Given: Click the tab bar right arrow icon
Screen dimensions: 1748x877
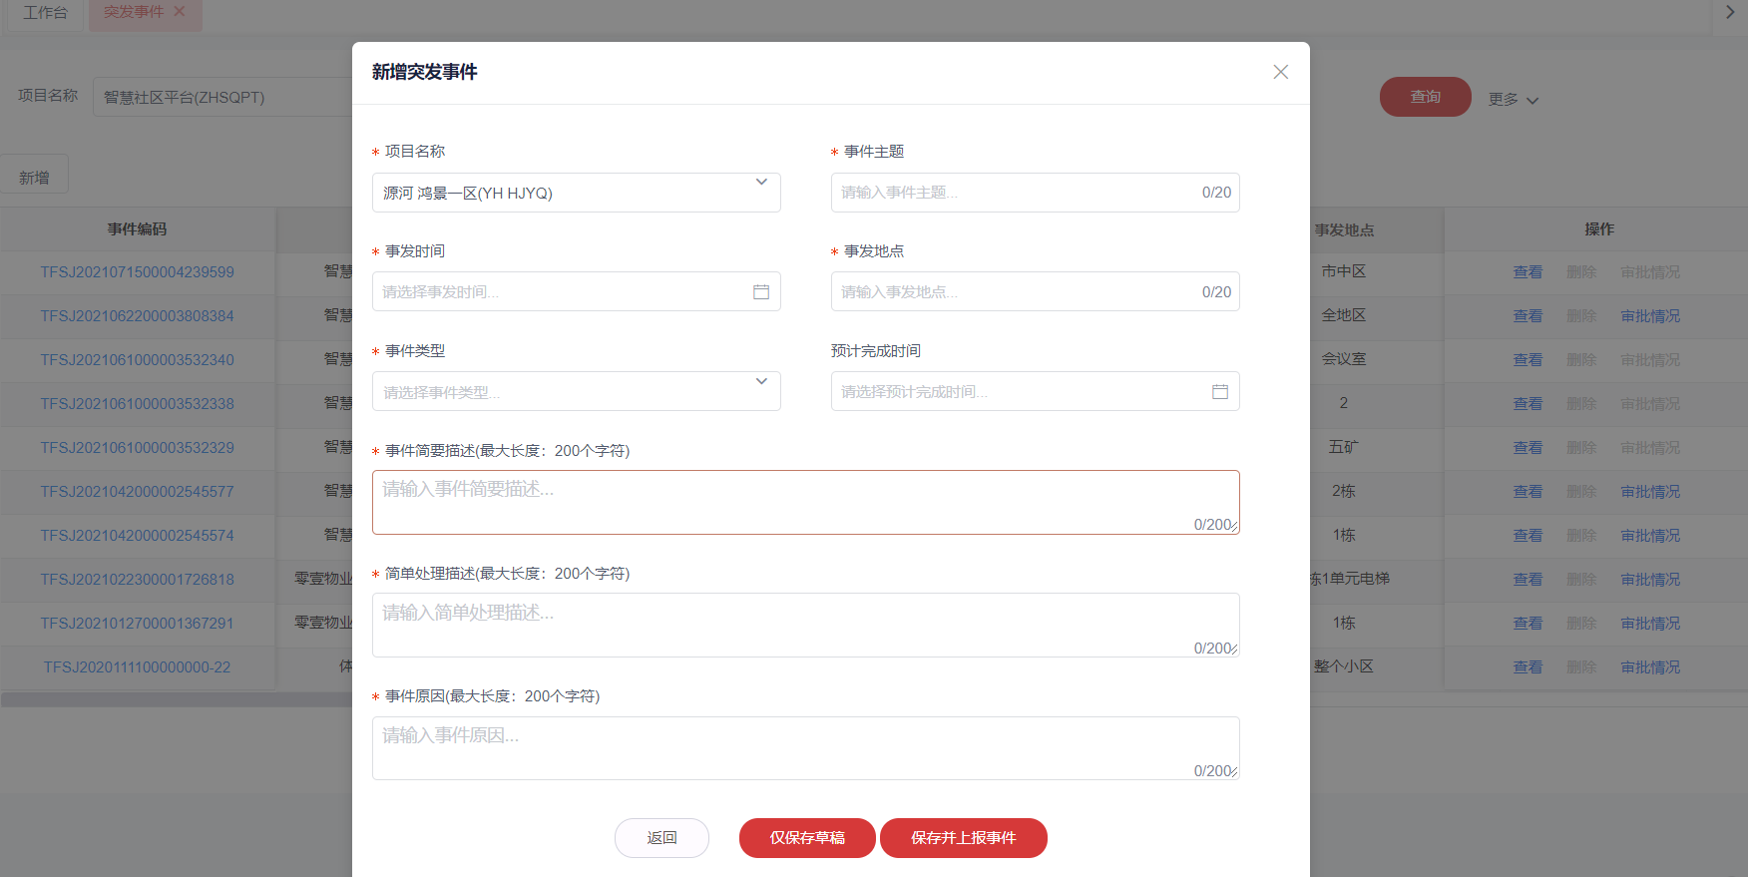Looking at the screenshot, I should (1730, 12).
